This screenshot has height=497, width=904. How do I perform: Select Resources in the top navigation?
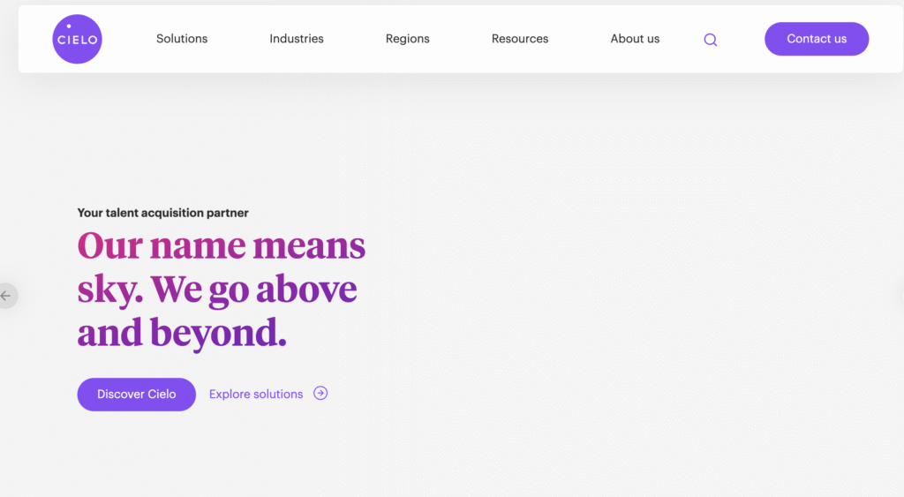click(520, 39)
